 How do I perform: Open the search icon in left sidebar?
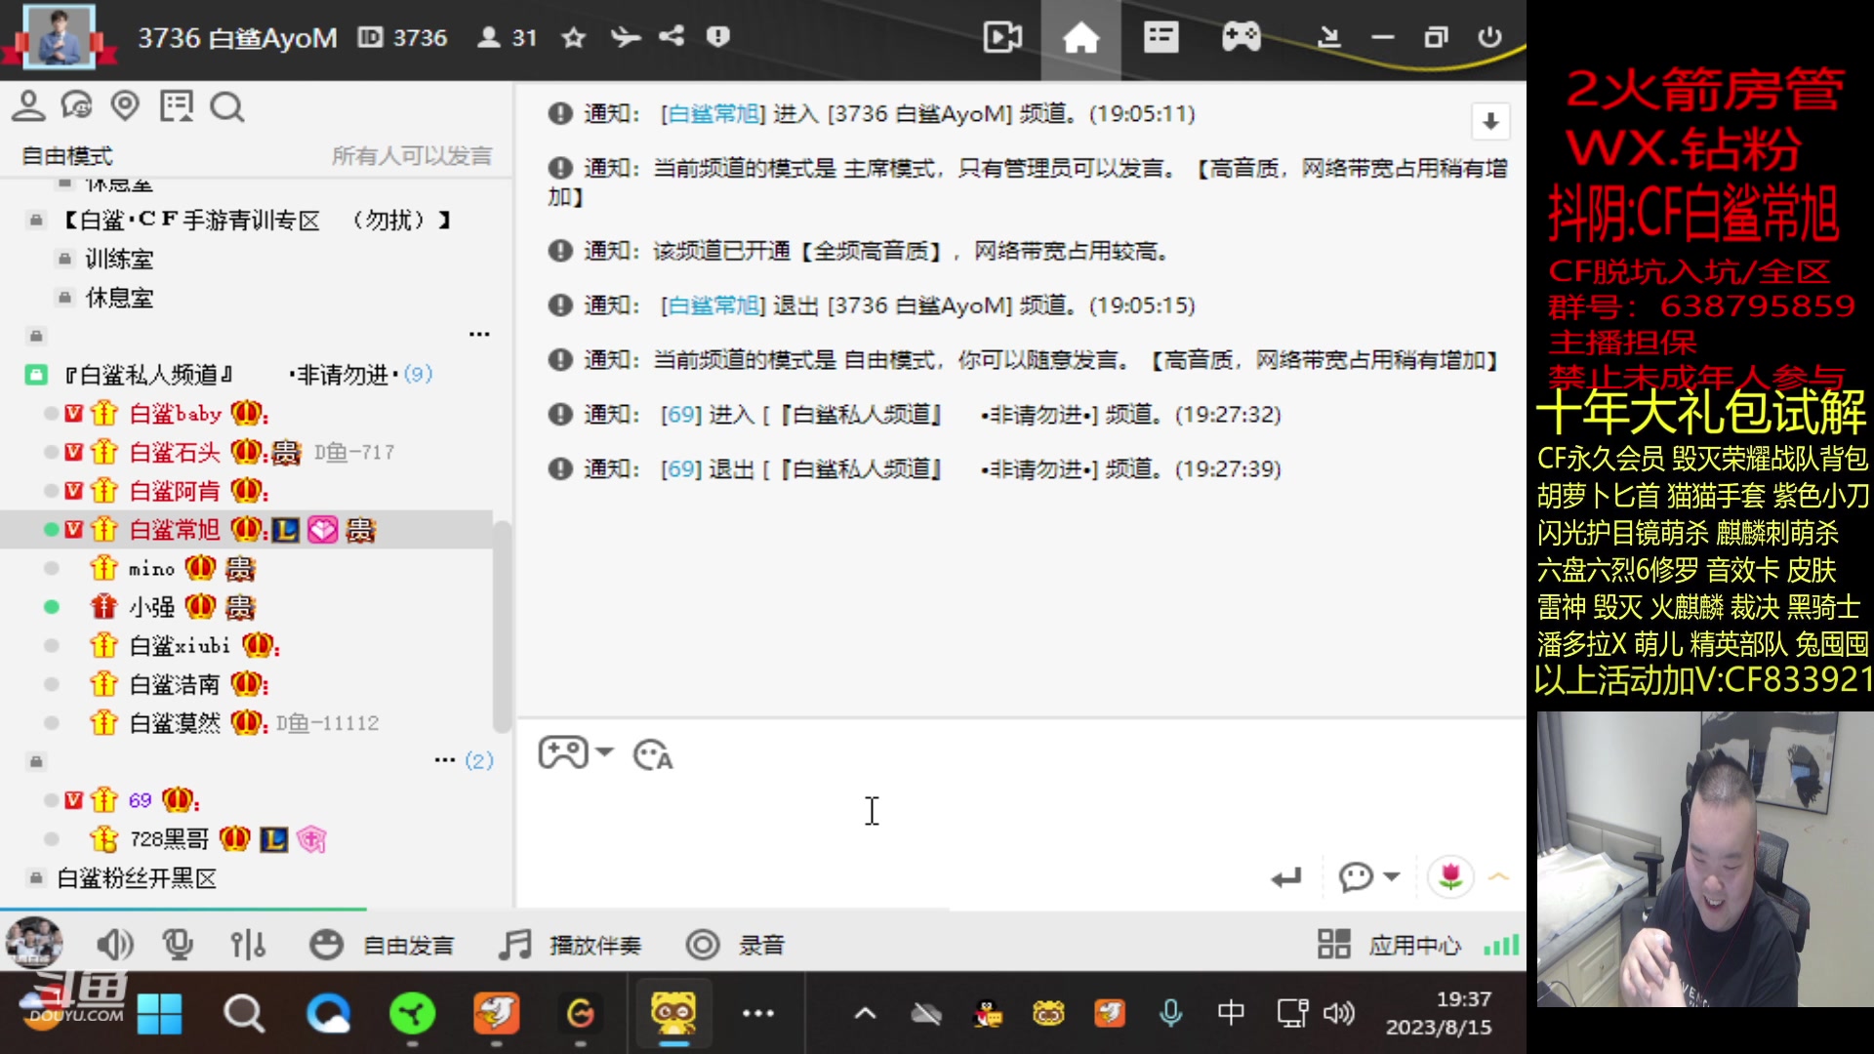pos(227,107)
